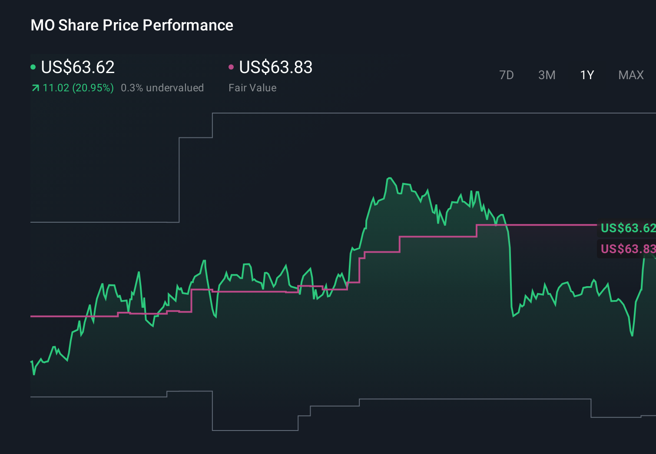Click the pink fair value step line
This screenshot has height=454, width=656.
pyautogui.click(x=434, y=237)
